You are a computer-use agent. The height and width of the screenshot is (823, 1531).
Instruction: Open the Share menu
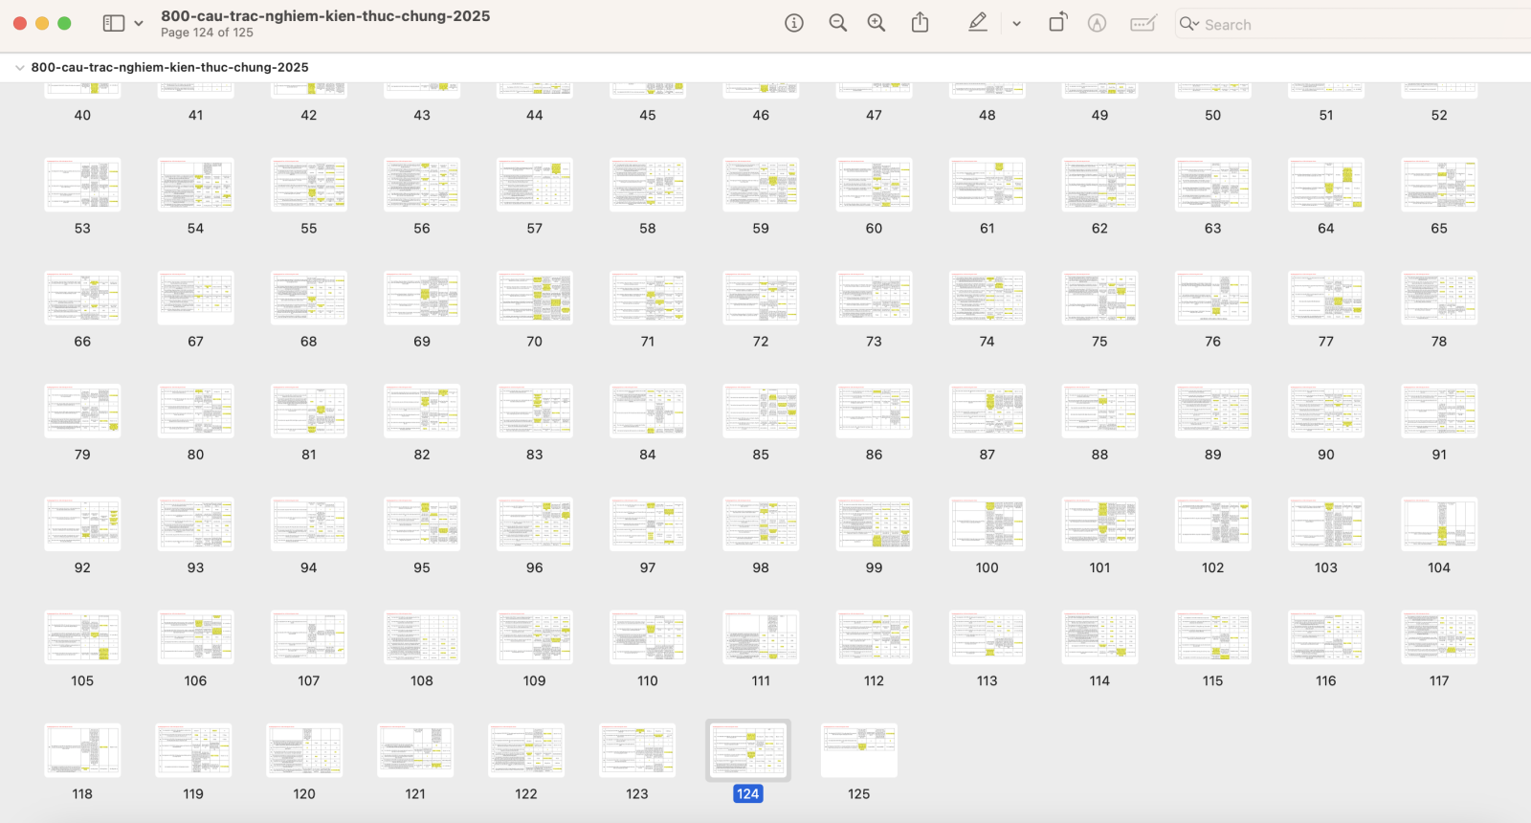(x=920, y=24)
